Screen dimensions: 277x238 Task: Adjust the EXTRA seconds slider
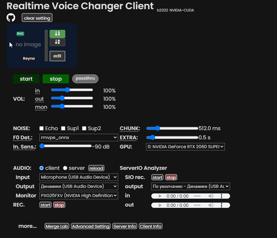(172, 137)
